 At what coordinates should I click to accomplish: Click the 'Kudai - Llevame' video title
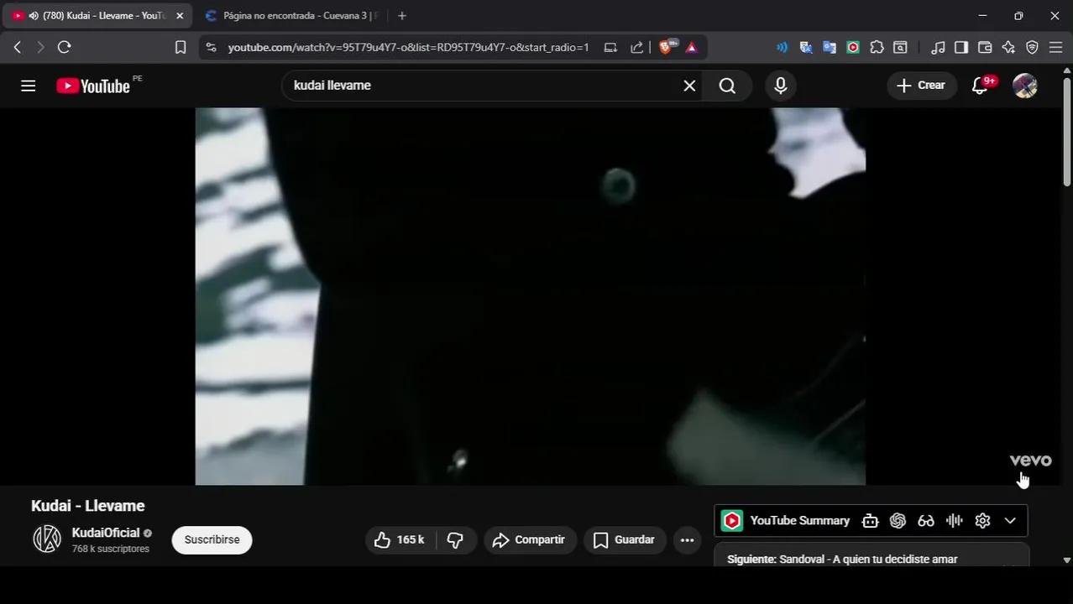coord(88,506)
